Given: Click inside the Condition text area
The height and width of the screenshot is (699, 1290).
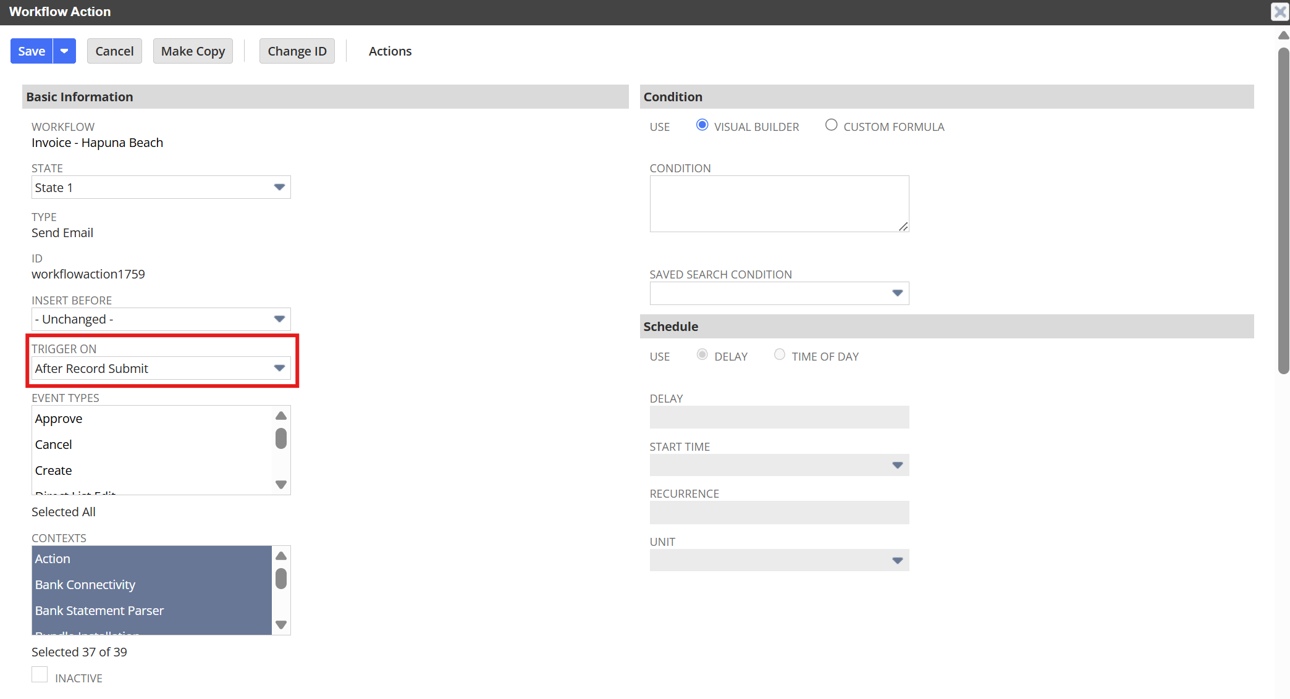Looking at the screenshot, I should point(778,204).
